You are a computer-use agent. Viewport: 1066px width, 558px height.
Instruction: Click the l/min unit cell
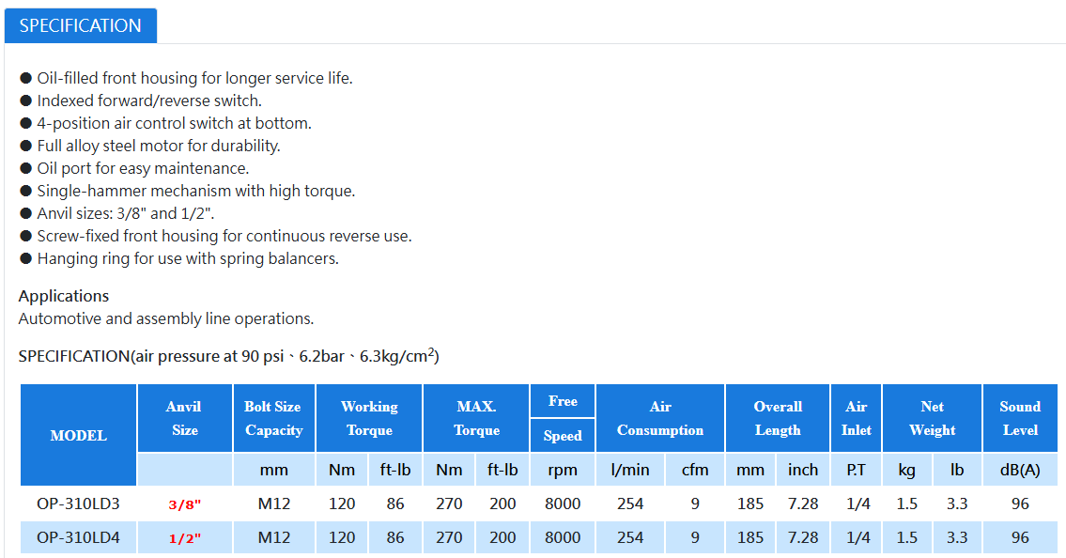pos(630,470)
